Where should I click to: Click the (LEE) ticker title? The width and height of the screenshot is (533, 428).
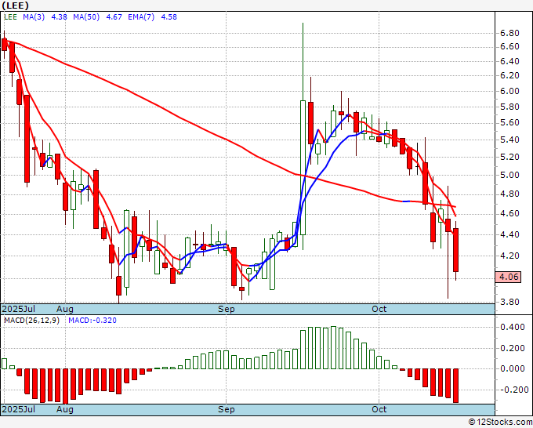(x=16, y=5)
